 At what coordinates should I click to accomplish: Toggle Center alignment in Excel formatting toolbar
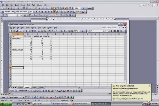[x=118, y=31]
